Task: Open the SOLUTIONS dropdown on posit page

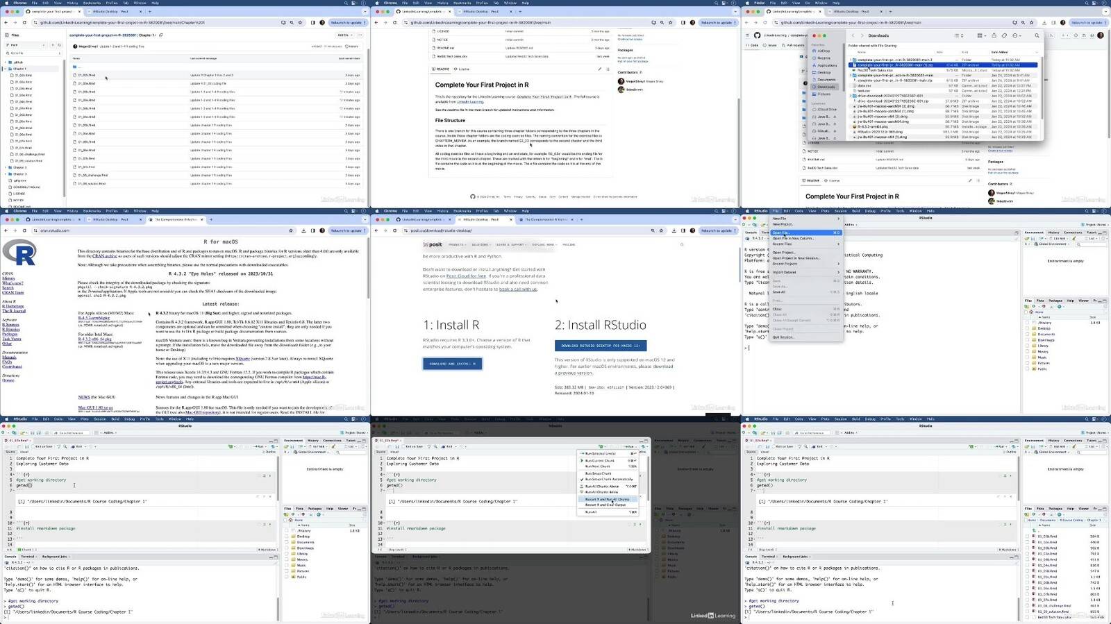Action: coord(481,244)
